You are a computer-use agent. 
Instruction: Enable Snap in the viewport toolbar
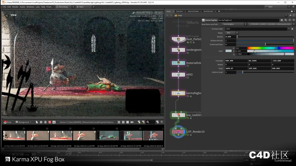click(7, 122)
